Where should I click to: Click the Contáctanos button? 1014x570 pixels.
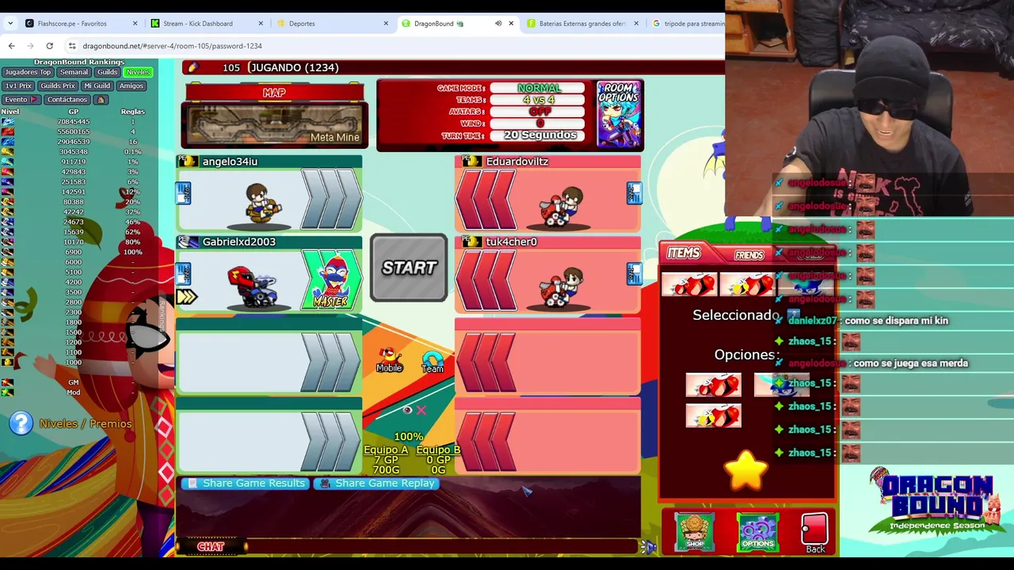pyautogui.click(x=67, y=100)
